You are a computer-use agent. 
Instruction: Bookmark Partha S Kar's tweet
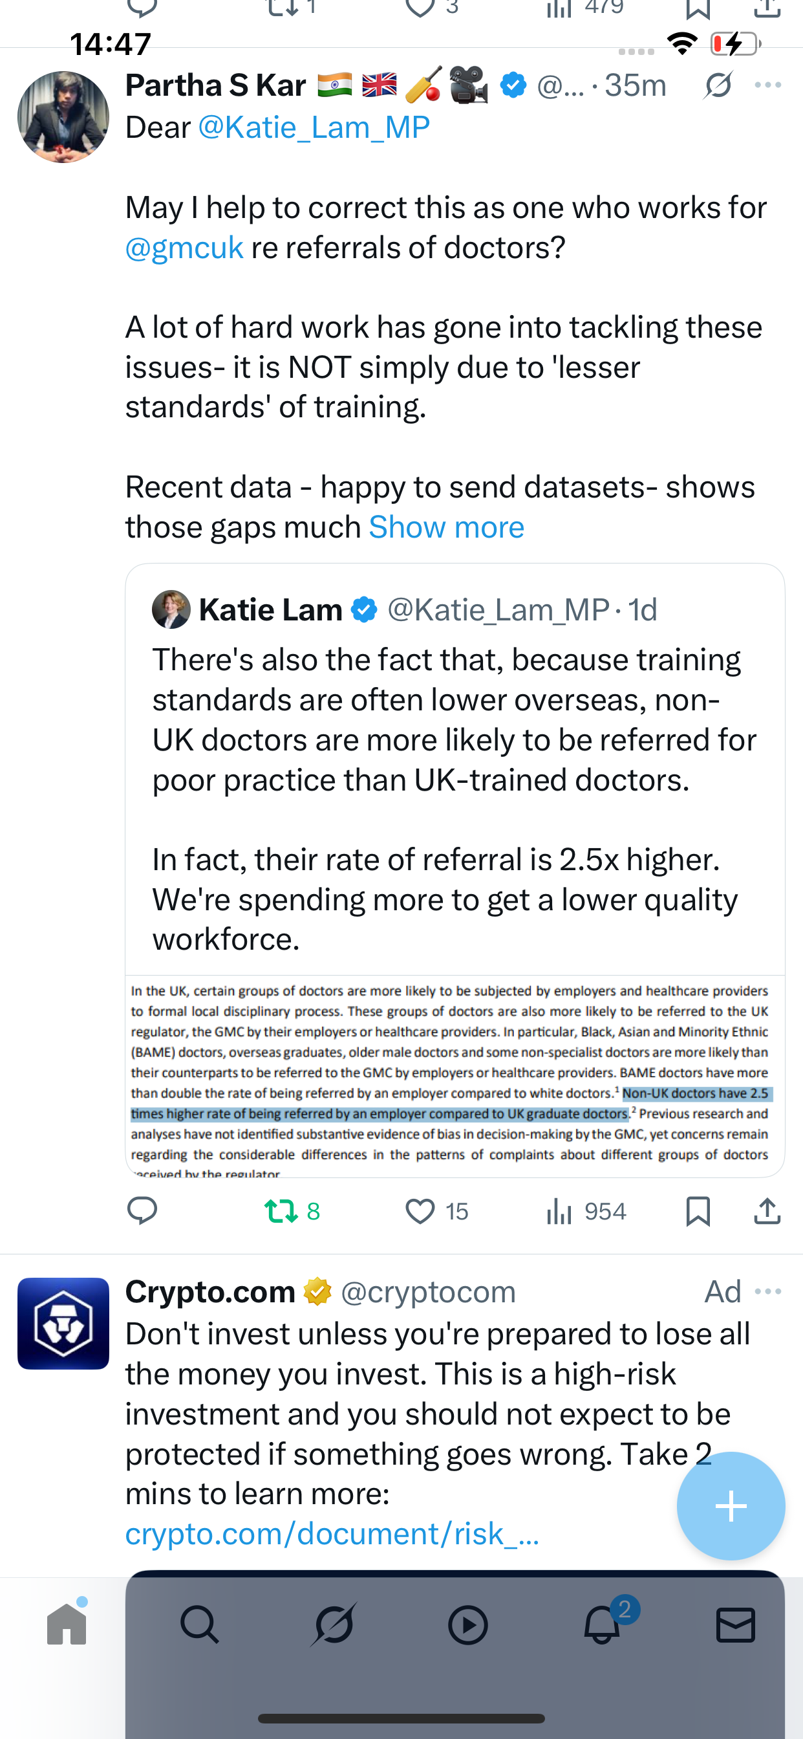(698, 1211)
